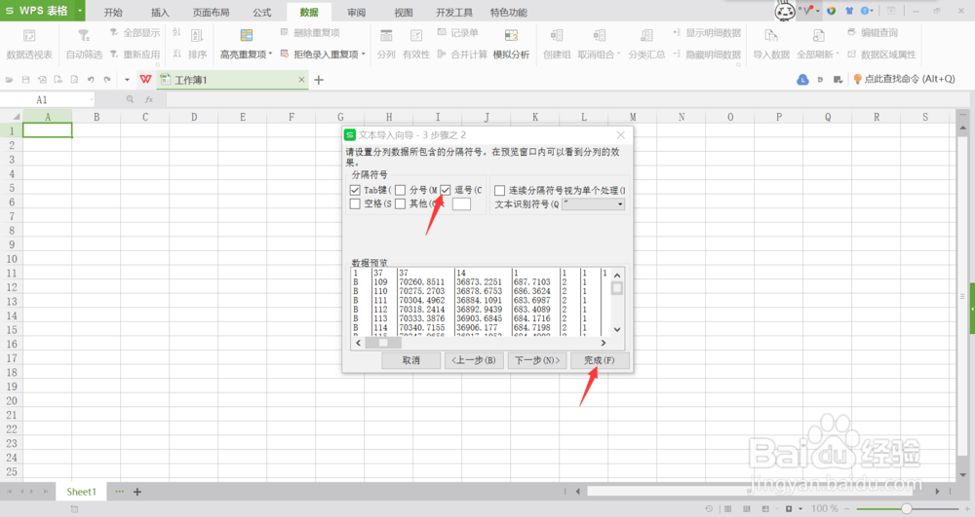Open the 数据透视表 pivot table tool
This screenshot has width=975, height=517.
(x=29, y=44)
